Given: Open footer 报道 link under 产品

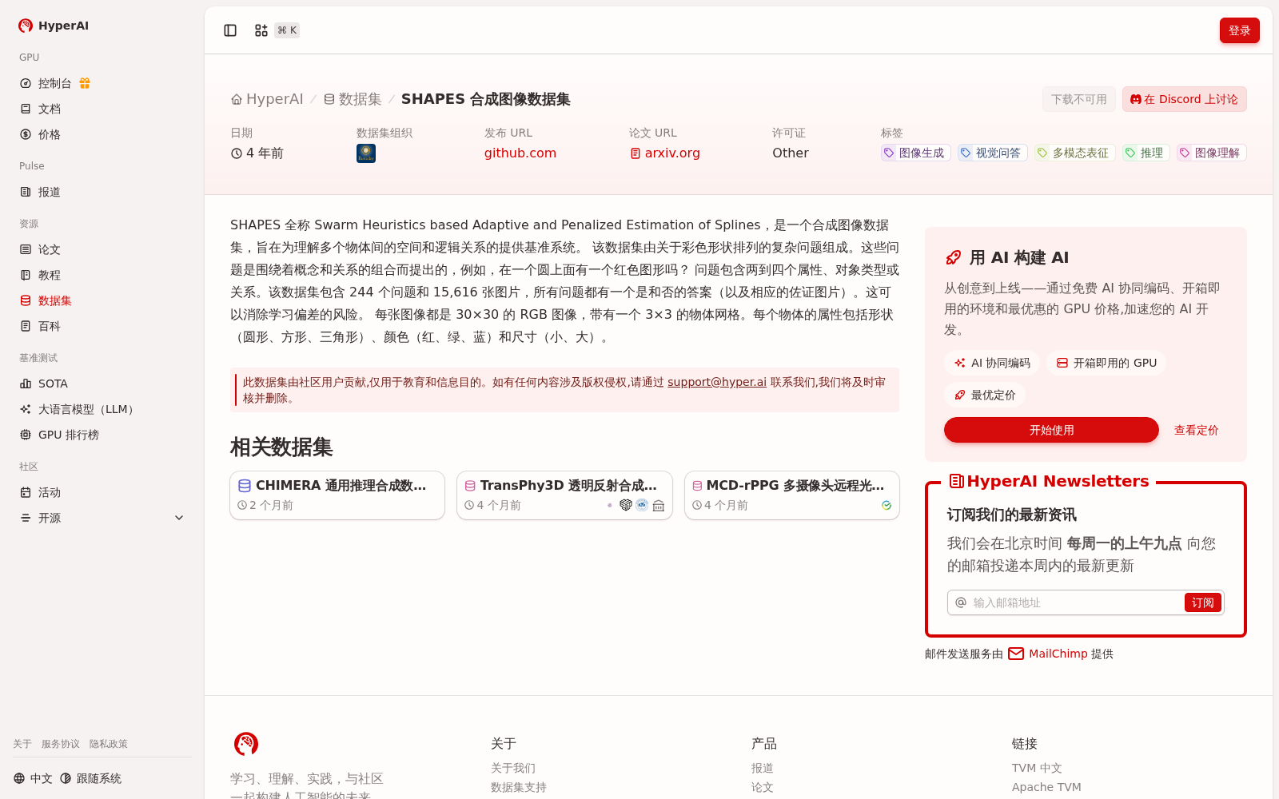Looking at the screenshot, I should 763,768.
